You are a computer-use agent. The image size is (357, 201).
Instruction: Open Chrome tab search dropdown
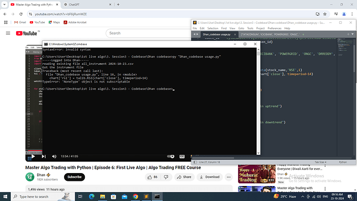(x=4, y=5)
